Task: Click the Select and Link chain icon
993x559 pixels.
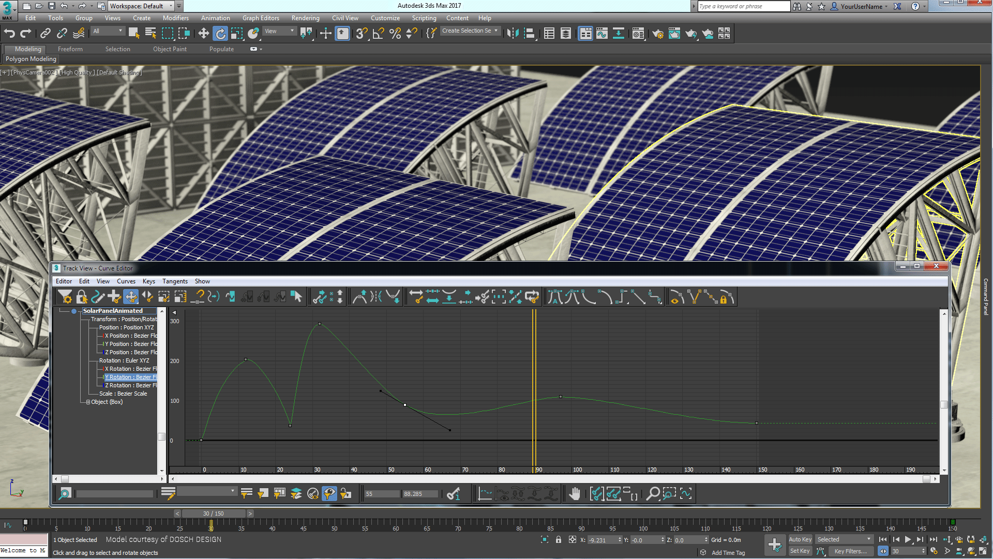Action: pos(46,34)
